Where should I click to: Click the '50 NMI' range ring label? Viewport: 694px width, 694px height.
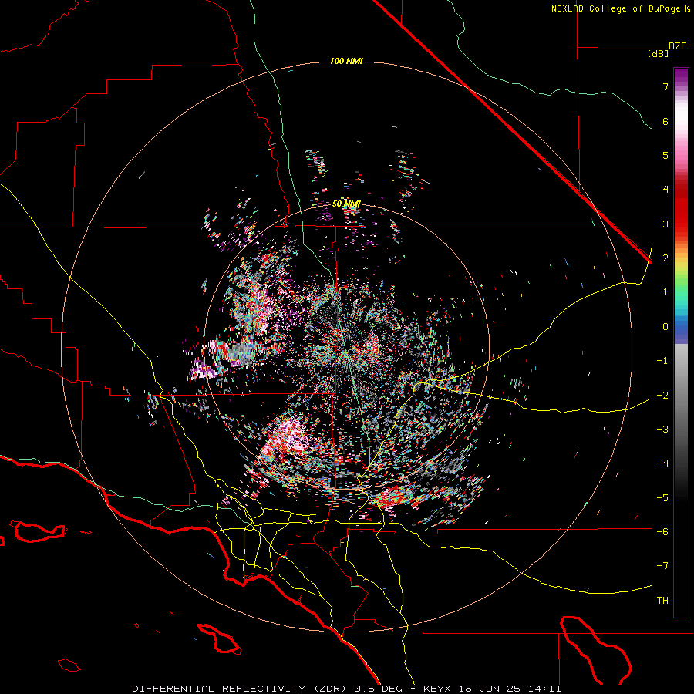(346, 204)
